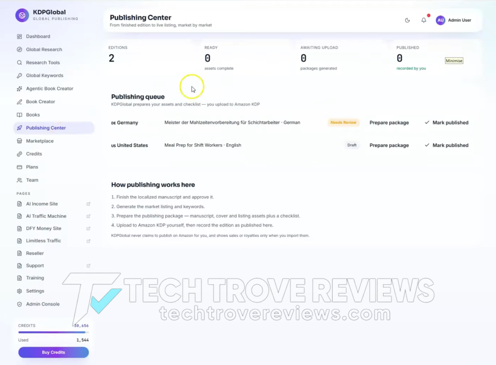The image size is (496, 365).
Task: Select the Meister der Mahlzeitenvorbereitung title
Action: click(222, 122)
